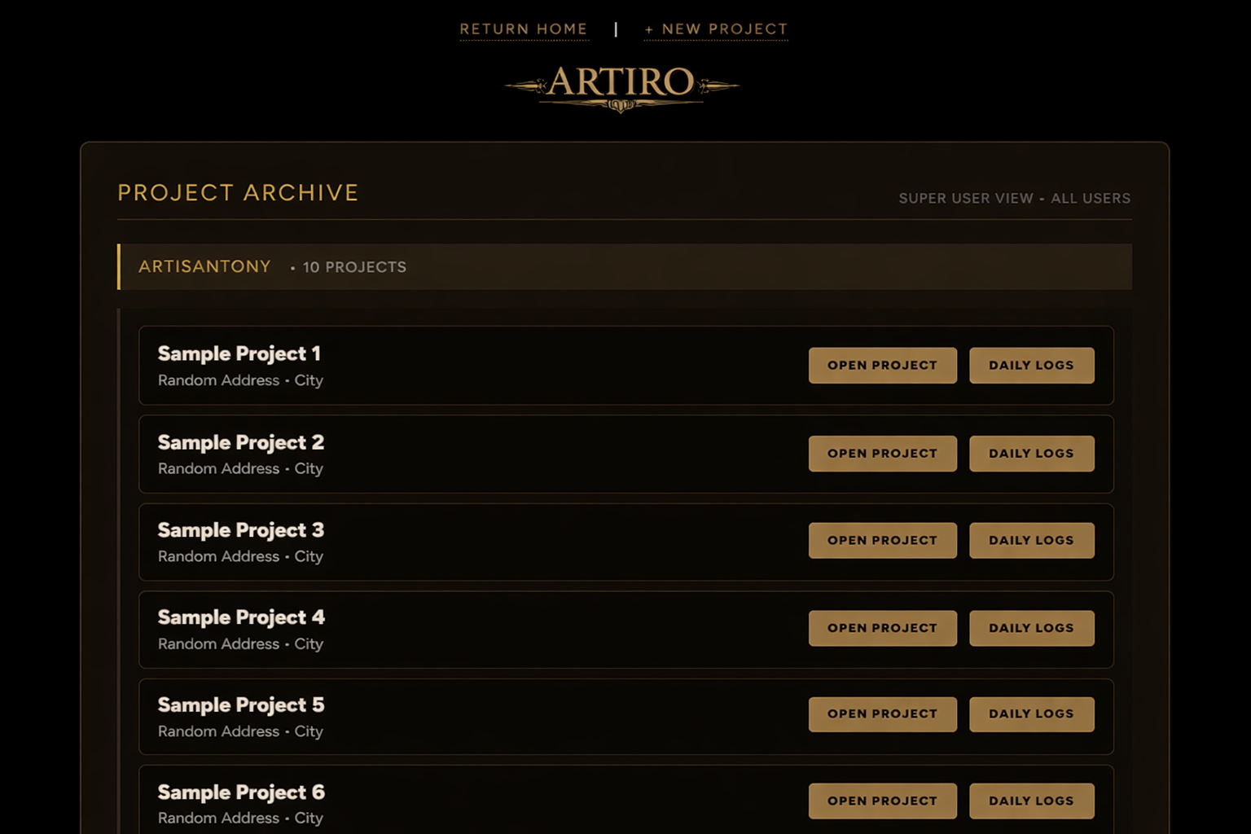Open Sample Project 6
The image size is (1251, 834).
pyautogui.click(x=882, y=801)
